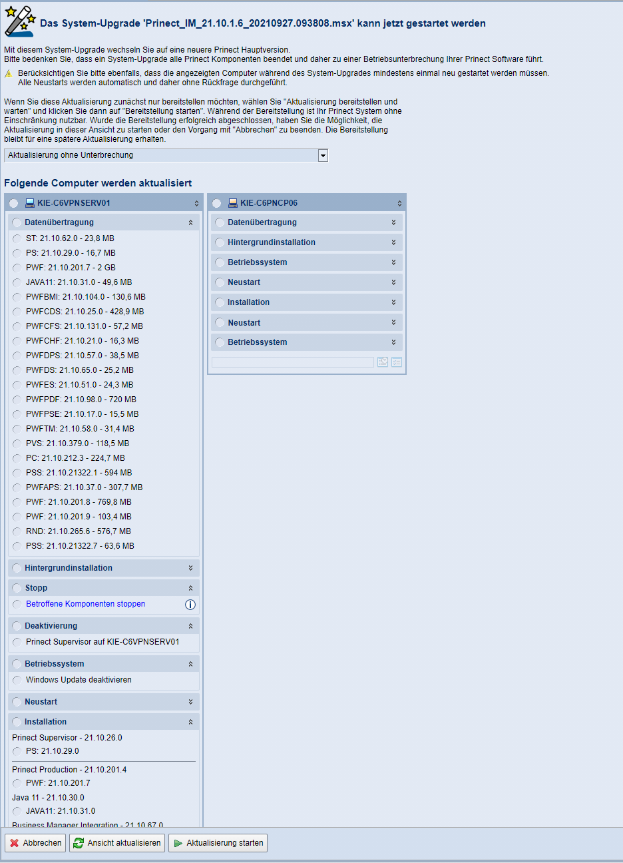The image size is (623, 863).
Task: Select the PWFPSE: 21.10.17.0 - 15,5 MB row
Action: point(104,414)
